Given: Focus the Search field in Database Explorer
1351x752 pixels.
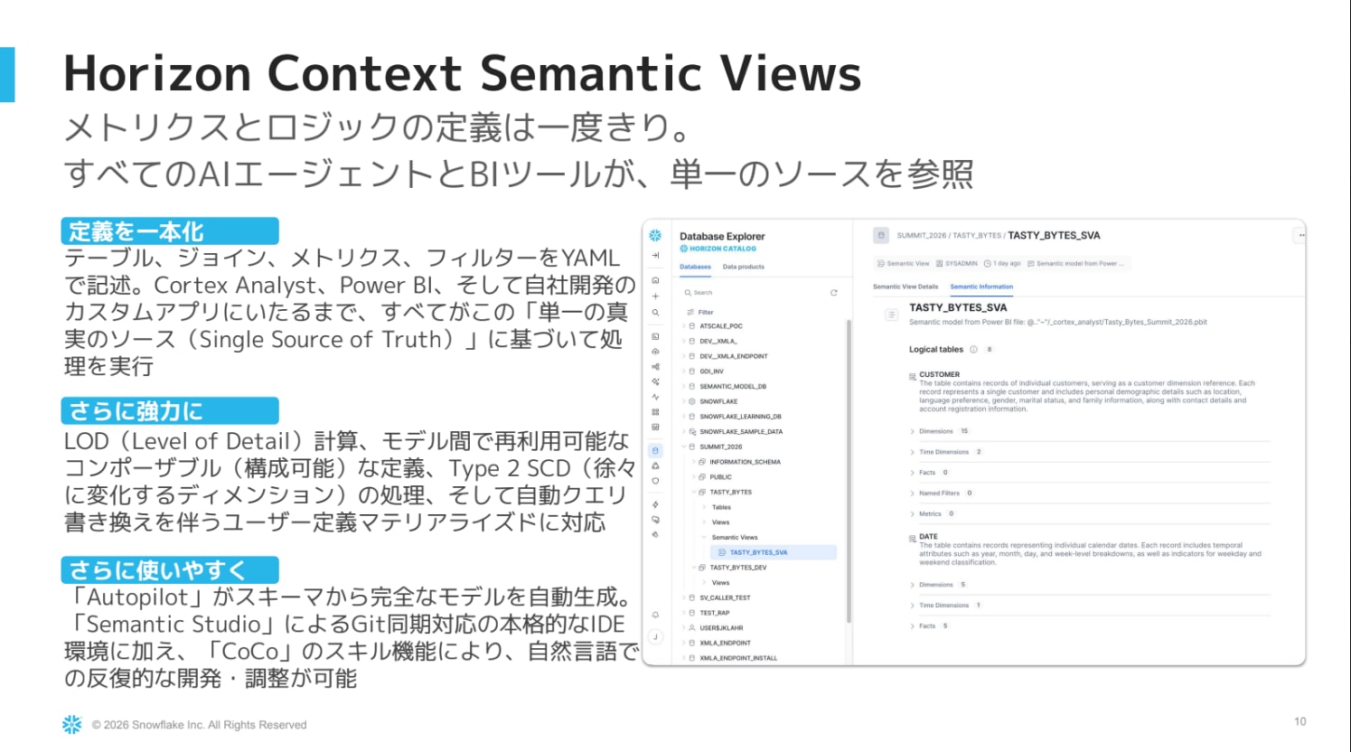Looking at the screenshot, I should [x=755, y=293].
